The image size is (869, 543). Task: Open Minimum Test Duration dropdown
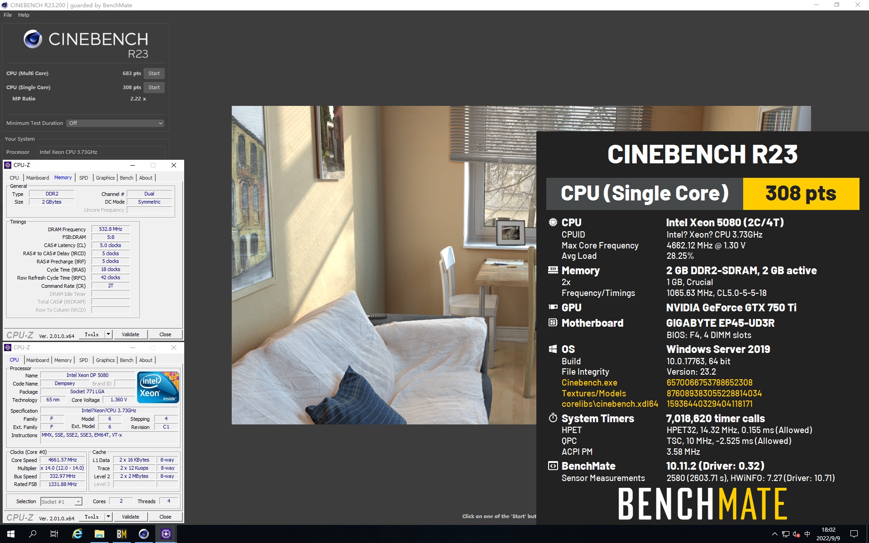click(115, 123)
